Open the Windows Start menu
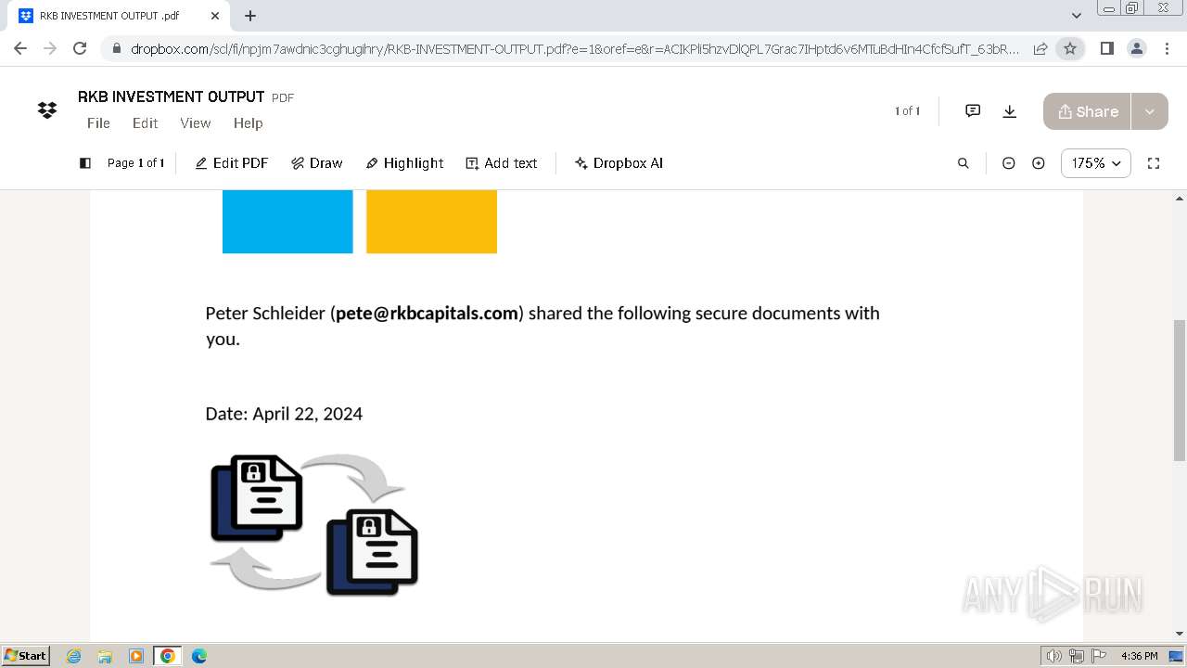This screenshot has height=668, width=1187. point(26,656)
